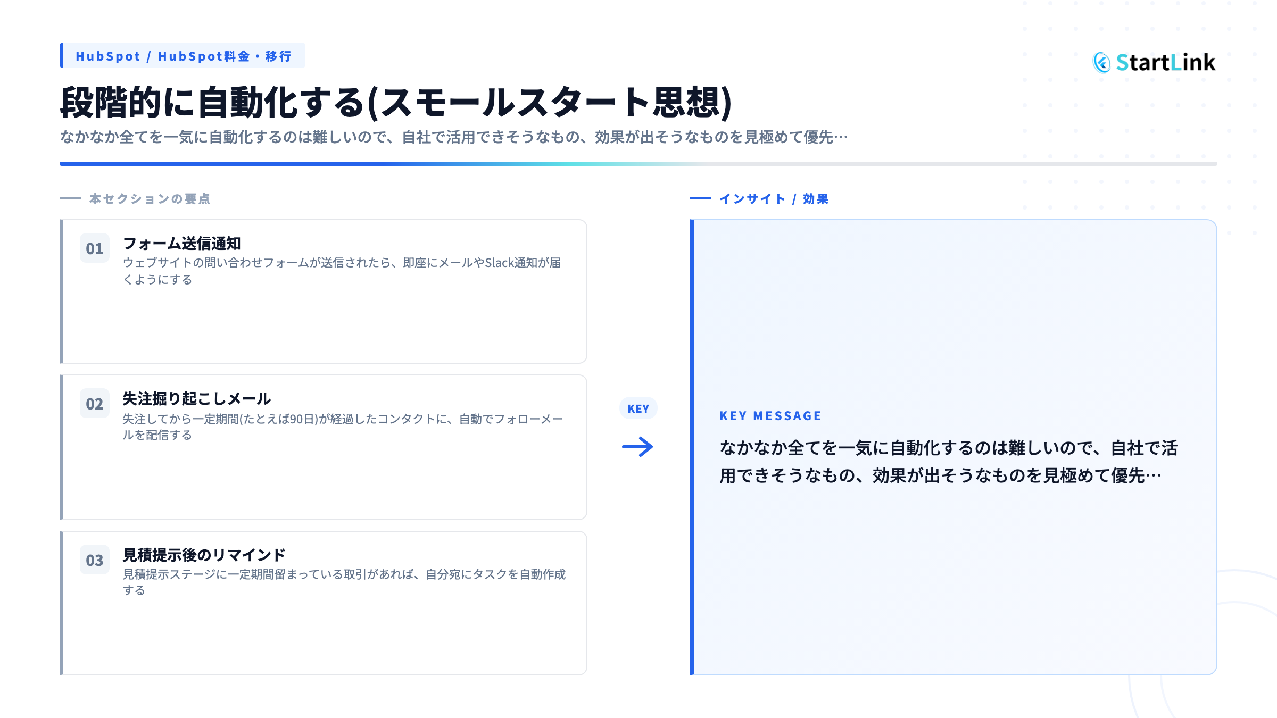Image resolution: width=1277 pixels, height=718 pixels.
Task: Click the StartLink logo icon
Action: tap(1101, 63)
